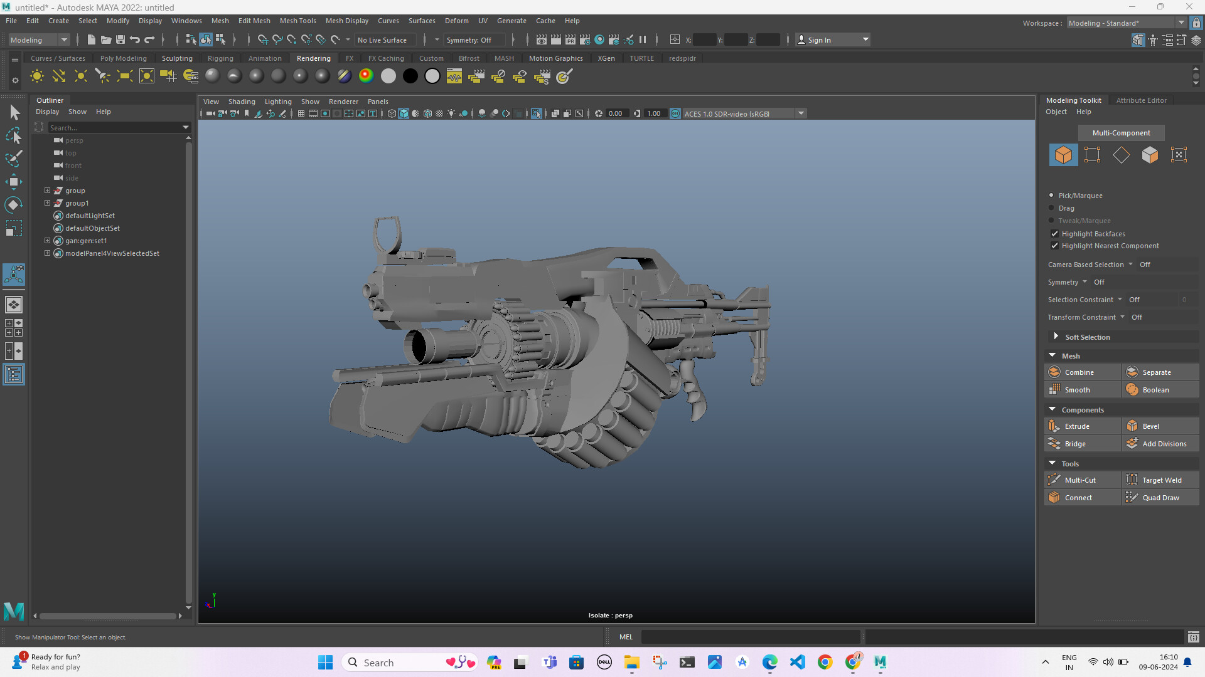Enable wireframe display in the viewport
The width and height of the screenshot is (1205, 677).
391,113
